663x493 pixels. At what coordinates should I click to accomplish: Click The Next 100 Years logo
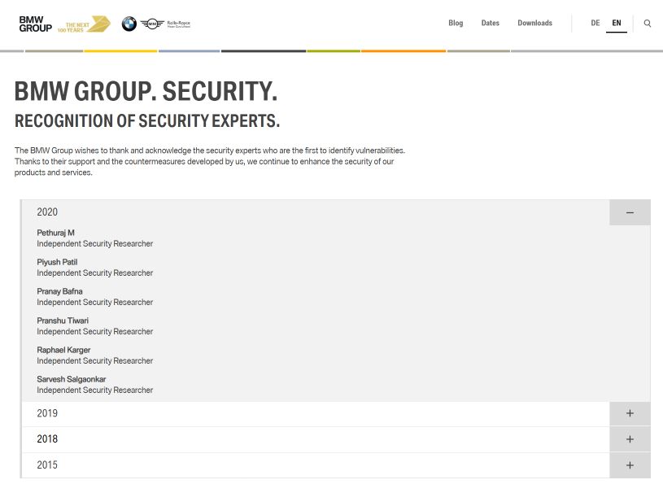pos(84,24)
